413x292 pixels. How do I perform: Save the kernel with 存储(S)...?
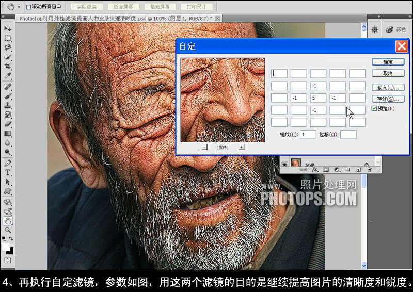pos(388,99)
